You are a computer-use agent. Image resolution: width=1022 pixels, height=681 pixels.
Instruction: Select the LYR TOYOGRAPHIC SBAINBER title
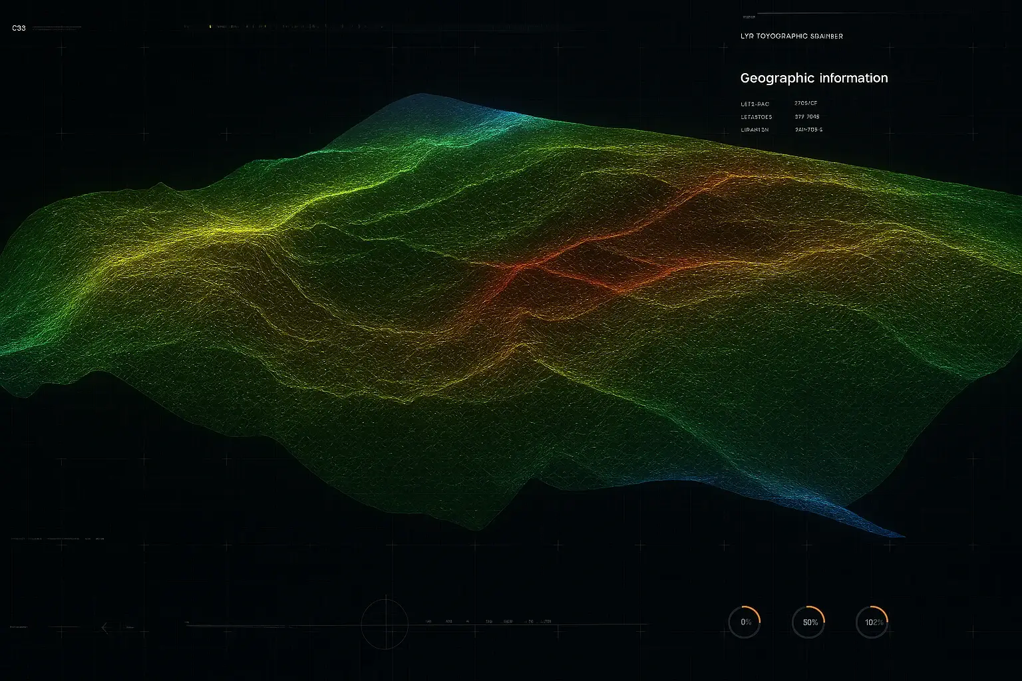tap(791, 36)
